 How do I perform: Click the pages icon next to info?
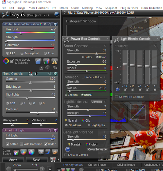click(x=55, y=68)
